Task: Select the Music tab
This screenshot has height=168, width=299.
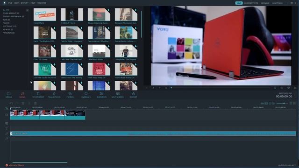Action: coord(22,95)
